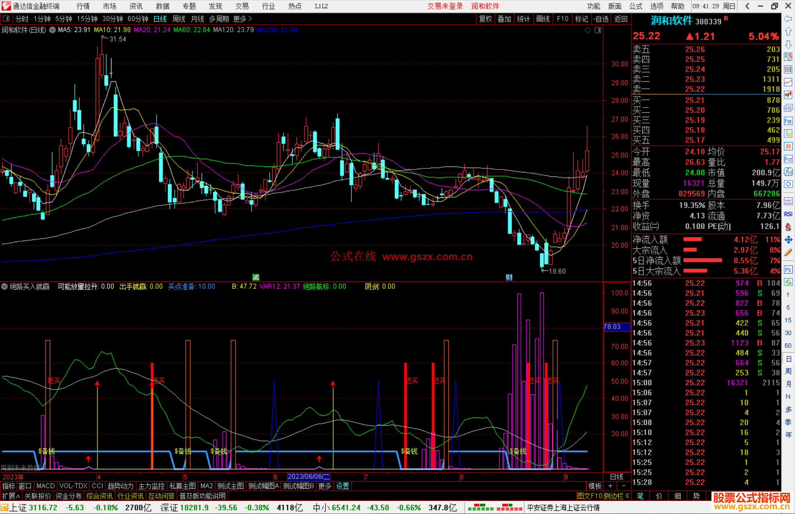
Task: Open the MA indicator dropdown circle beside 润和软件(日线)
Action: 52,30
